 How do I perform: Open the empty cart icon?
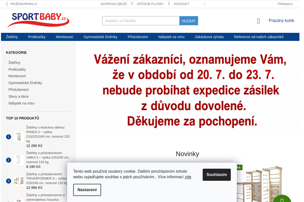coord(258,21)
